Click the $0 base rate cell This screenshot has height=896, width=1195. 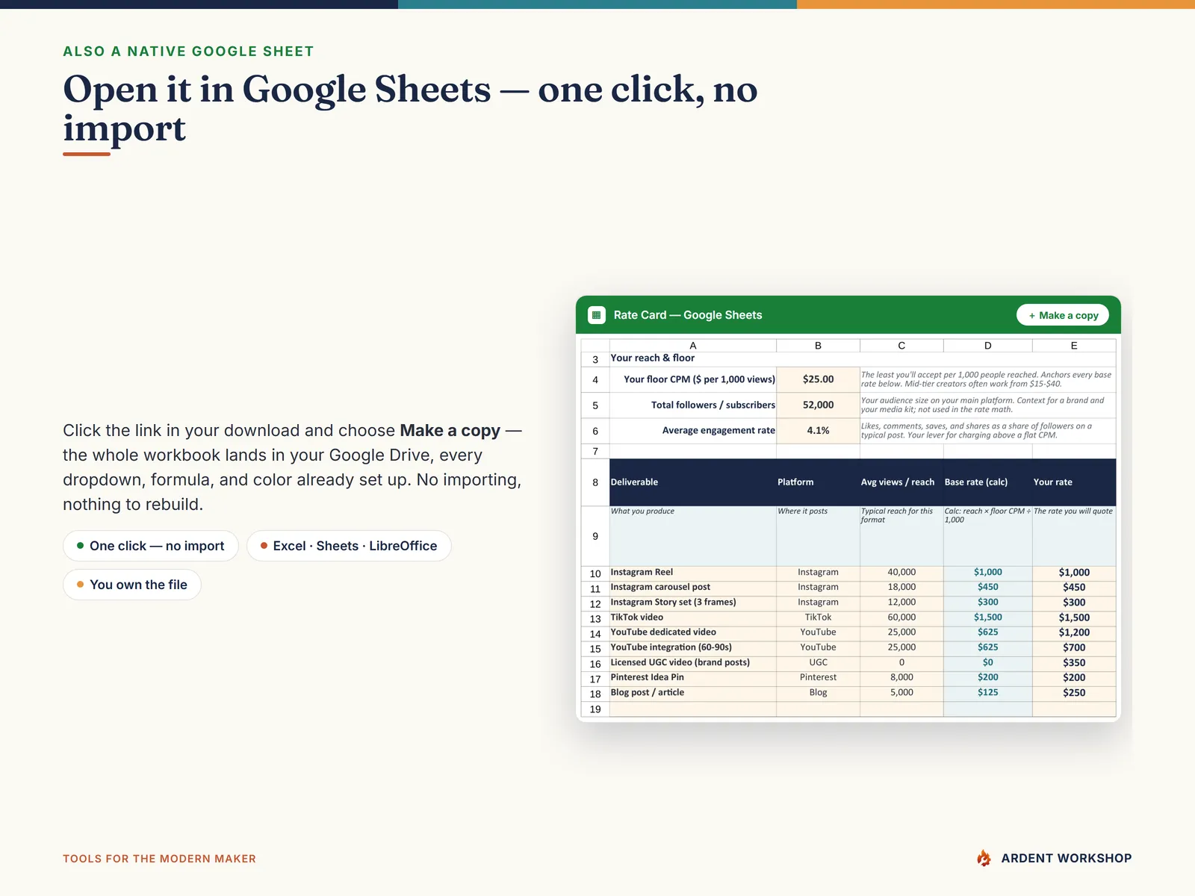coord(987,662)
